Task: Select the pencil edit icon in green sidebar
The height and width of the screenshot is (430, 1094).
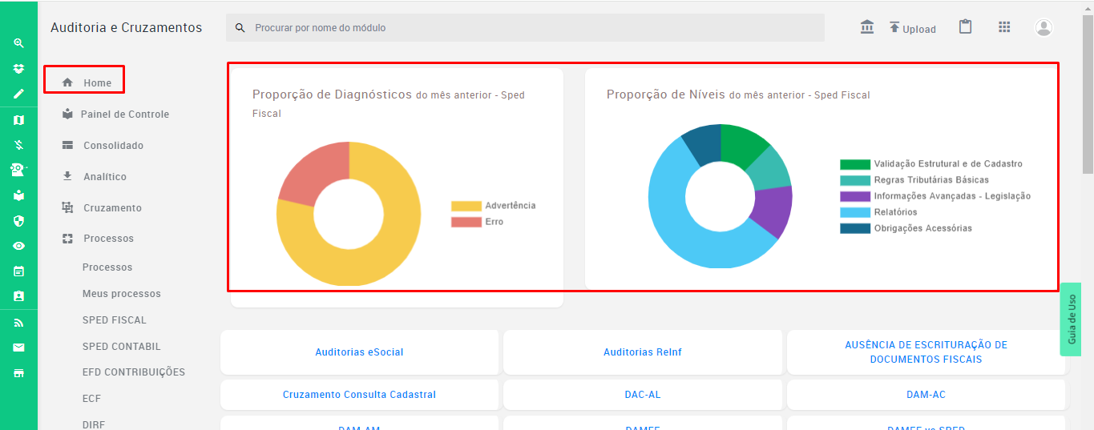Action: click(18, 94)
